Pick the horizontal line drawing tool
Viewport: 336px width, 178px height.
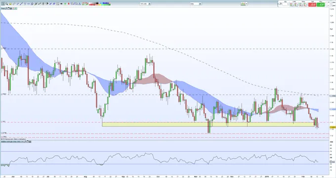coord(29,3)
